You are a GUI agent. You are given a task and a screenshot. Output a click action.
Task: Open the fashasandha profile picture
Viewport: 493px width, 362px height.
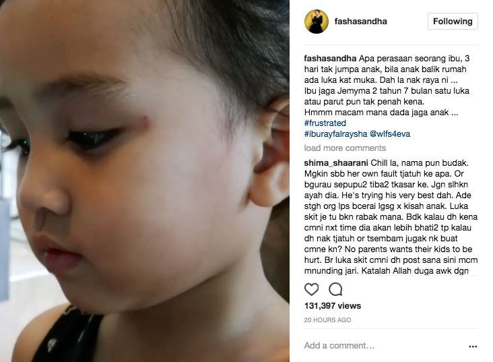pos(317,22)
